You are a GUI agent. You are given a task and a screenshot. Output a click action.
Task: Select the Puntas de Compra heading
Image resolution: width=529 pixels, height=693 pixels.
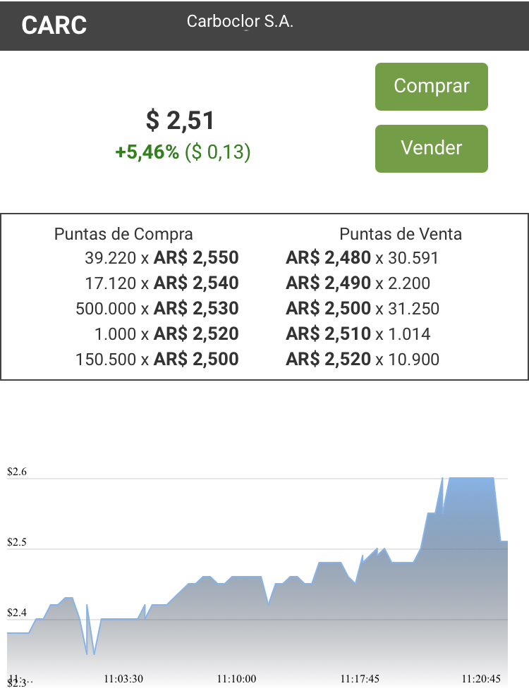123,234
